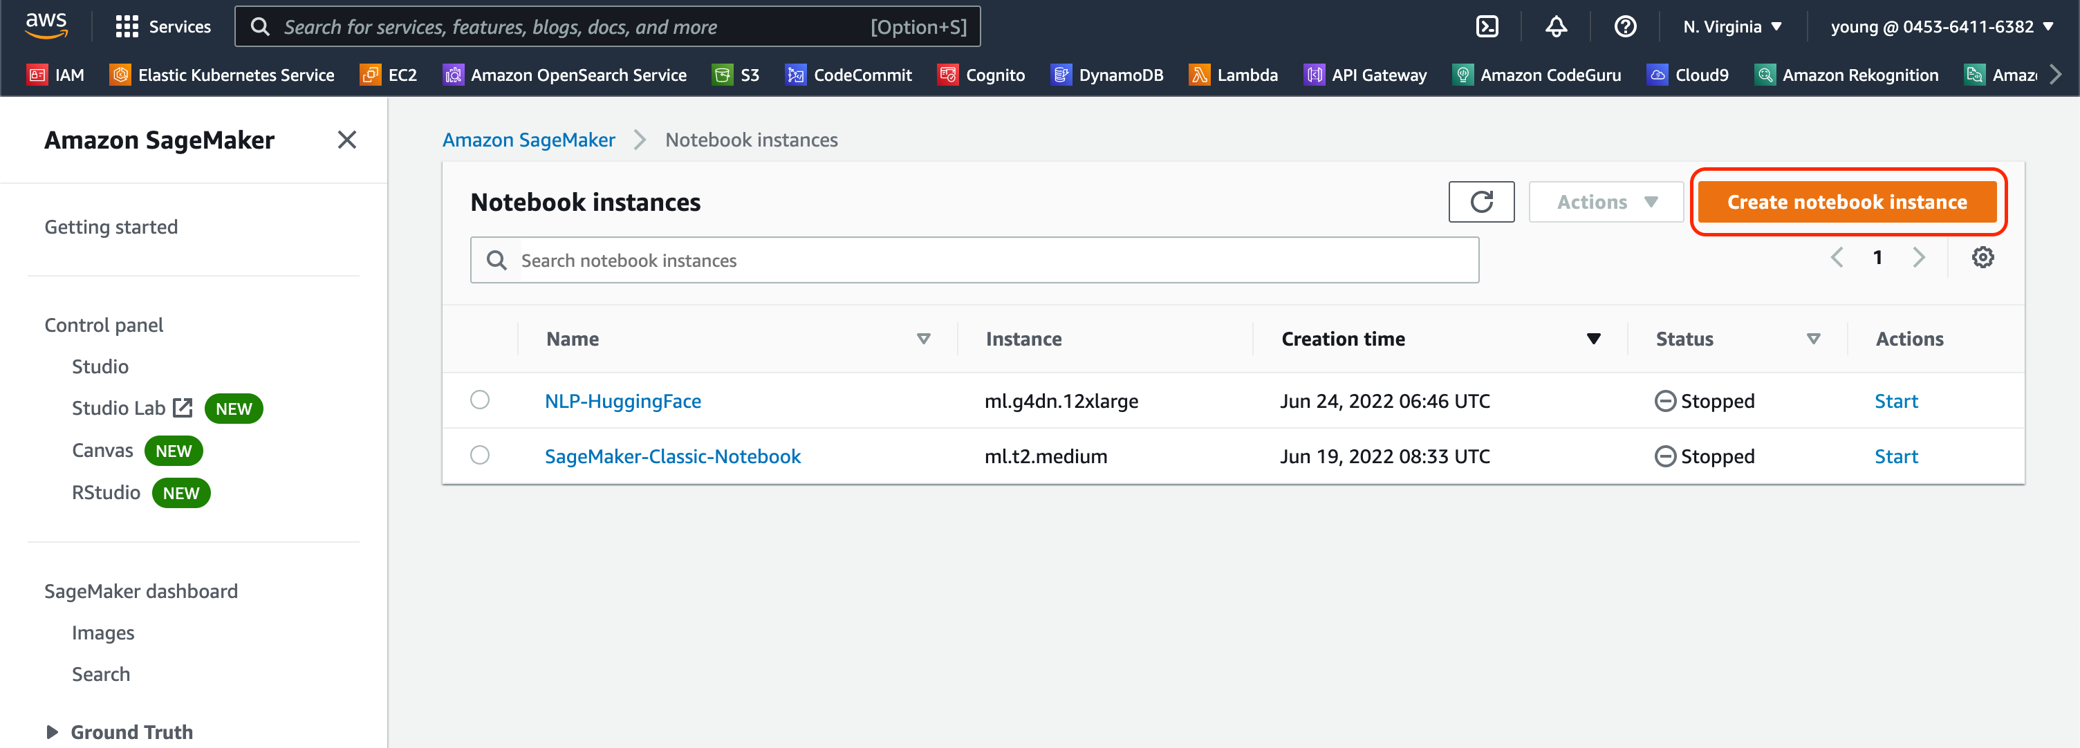Click the API Gateway shortcut icon
Viewport: 2080px width, 748px height.
click(1314, 75)
